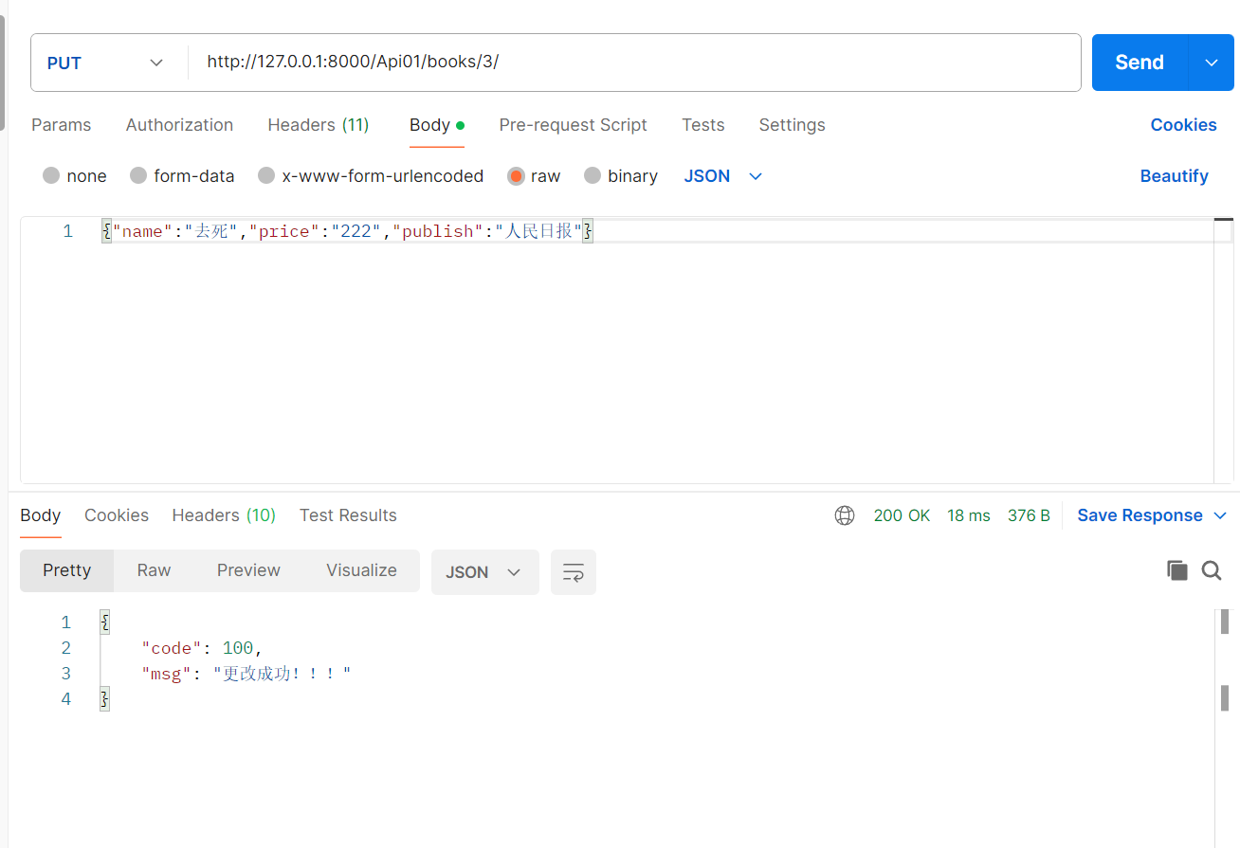Select the none body type

pyautogui.click(x=51, y=176)
